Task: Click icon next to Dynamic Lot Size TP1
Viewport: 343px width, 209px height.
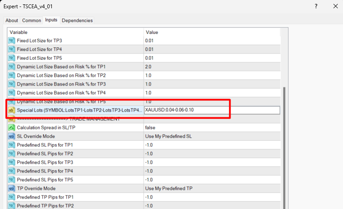Action: coord(12,66)
